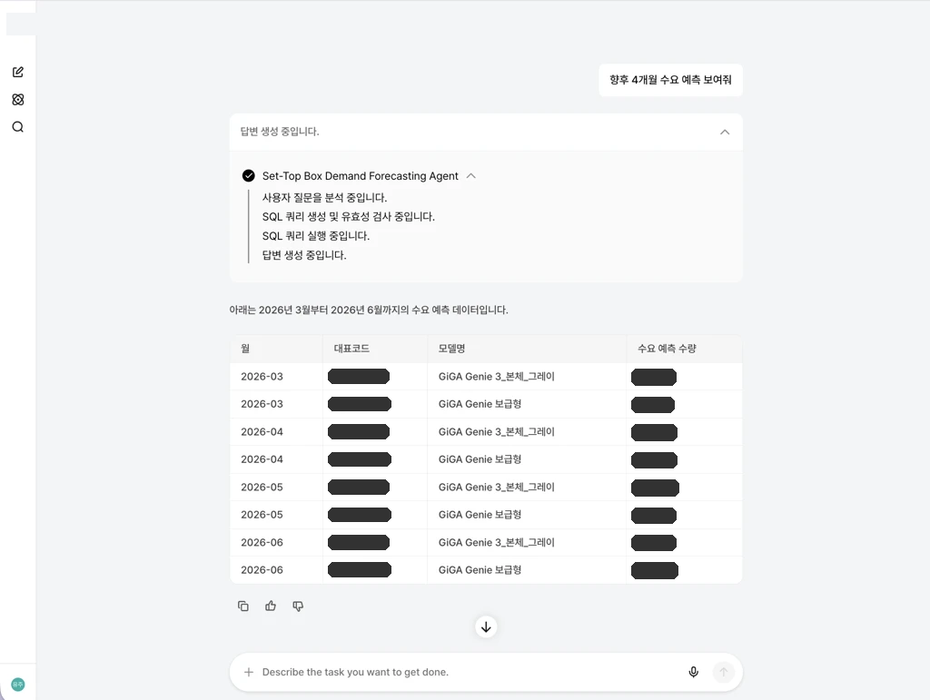Collapse the 답변 생성 중입니다 status panel
Viewport: 930px width, 700px height.
[x=725, y=132]
